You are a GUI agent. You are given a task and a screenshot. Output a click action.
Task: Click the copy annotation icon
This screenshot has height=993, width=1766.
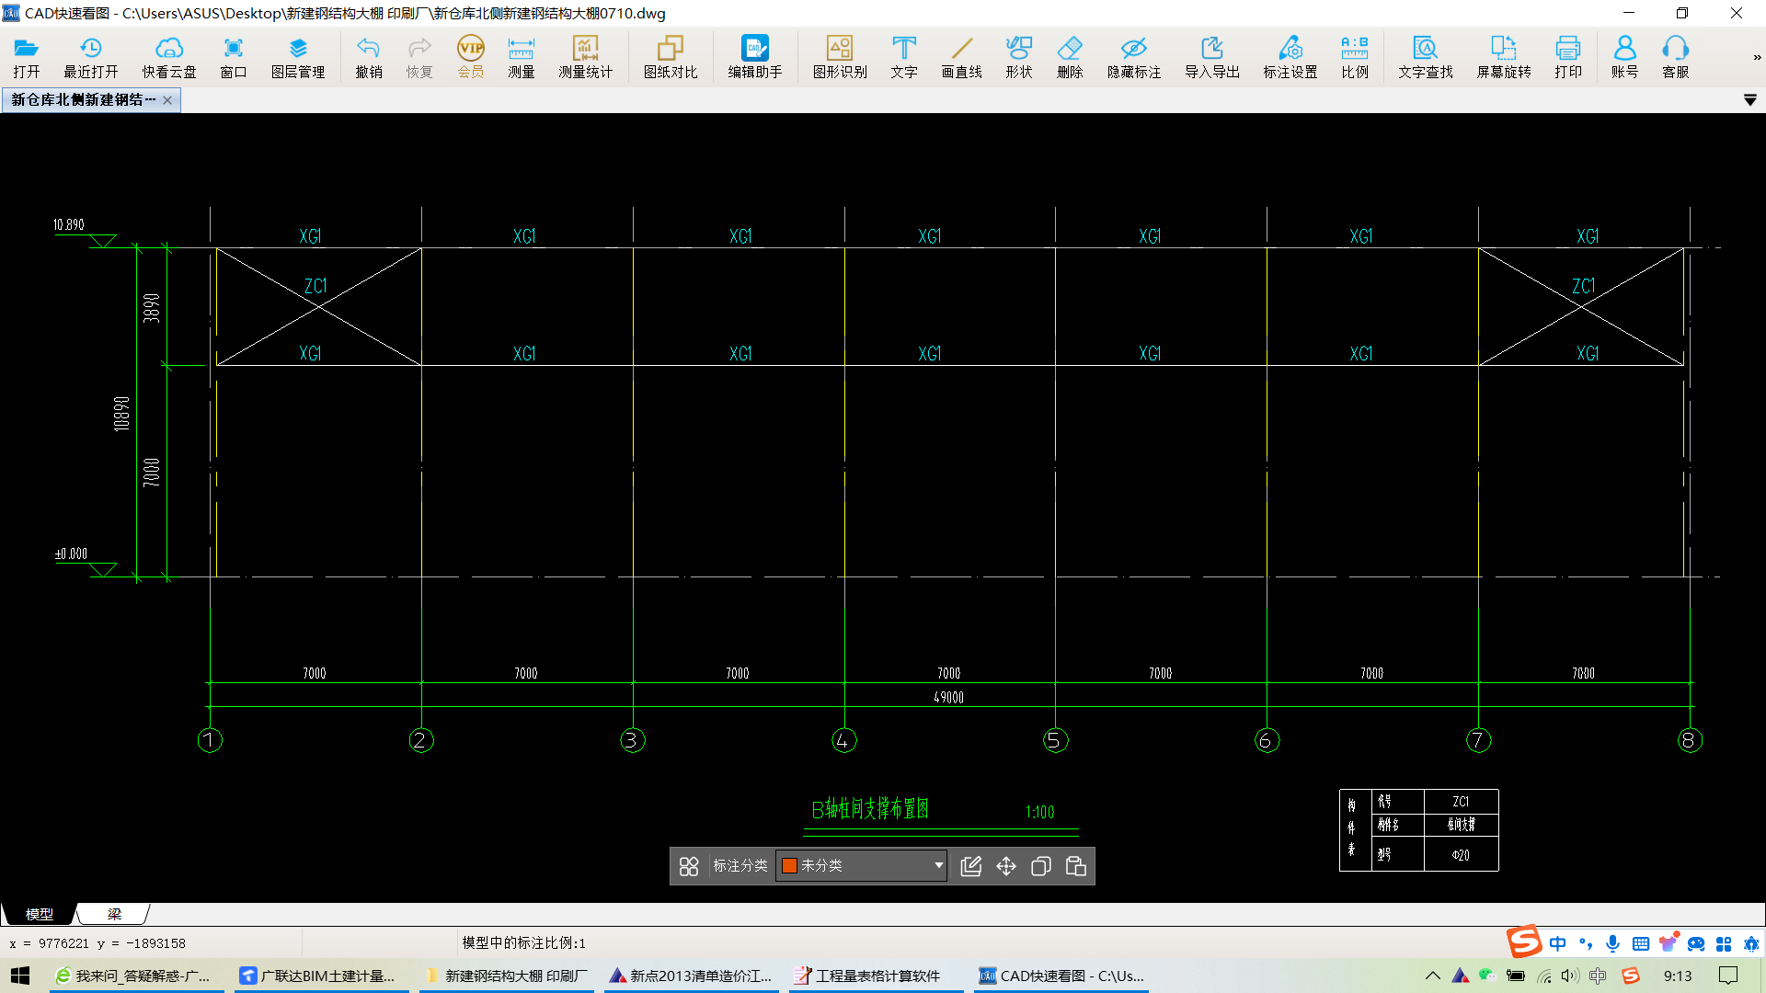tap(1040, 866)
